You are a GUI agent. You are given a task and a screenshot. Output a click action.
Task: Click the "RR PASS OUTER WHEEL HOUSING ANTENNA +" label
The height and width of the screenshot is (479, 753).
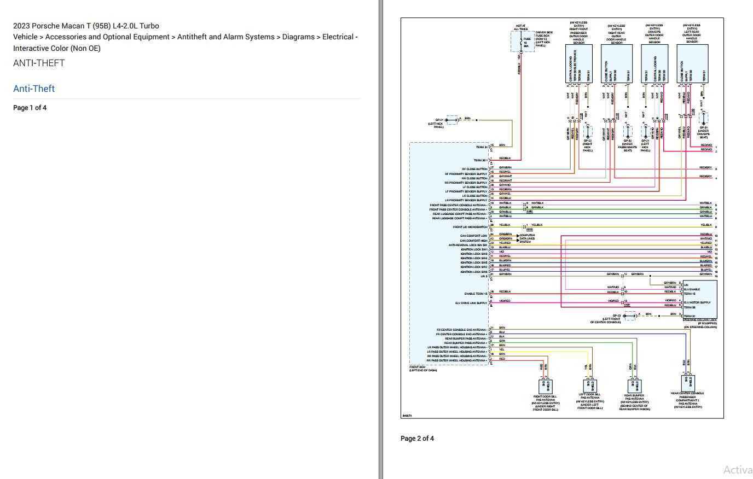tap(457, 360)
